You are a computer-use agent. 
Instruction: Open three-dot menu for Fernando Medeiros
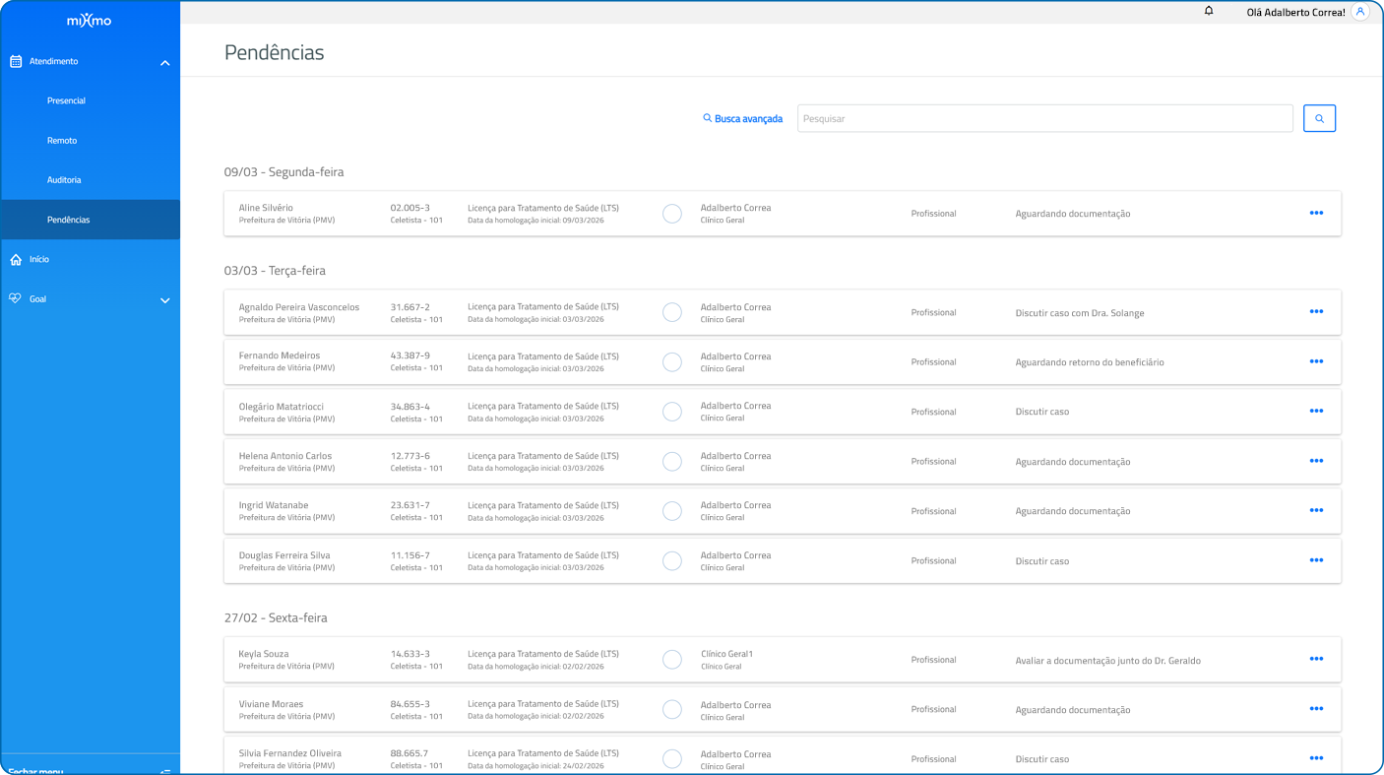click(x=1316, y=361)
